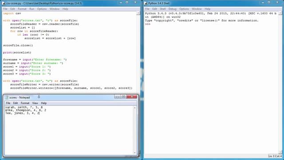Click the >>> prompt in Python Shell

tap(148, 24)
